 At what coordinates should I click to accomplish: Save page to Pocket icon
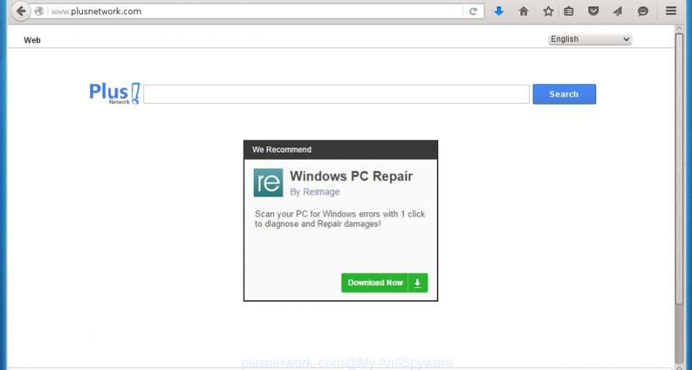coord(593,12)
